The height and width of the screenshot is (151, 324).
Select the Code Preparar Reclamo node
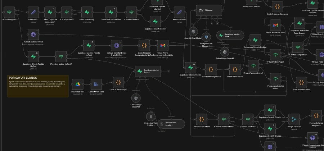pos(277,7)
